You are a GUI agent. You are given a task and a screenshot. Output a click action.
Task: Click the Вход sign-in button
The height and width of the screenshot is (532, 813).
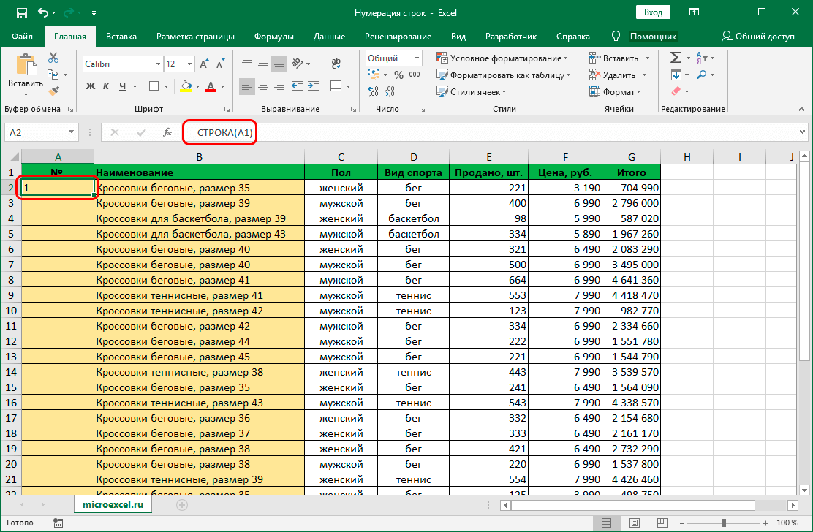click(653, 12)
